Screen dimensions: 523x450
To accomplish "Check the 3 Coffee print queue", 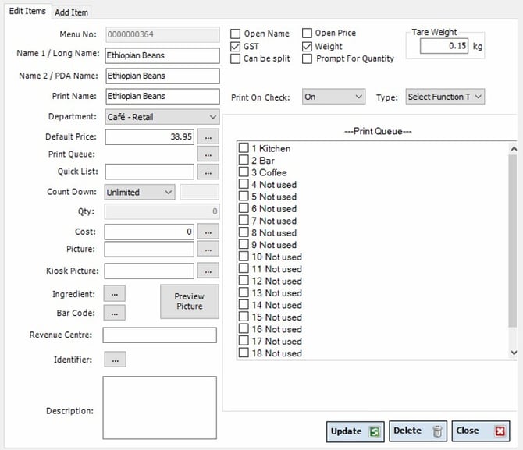I will [x=244, y=172].
